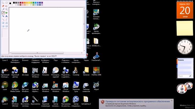195x109 pixels.
Task: Open the Luxor 2 desktop shortcut
Action: (x=5, y=100)
